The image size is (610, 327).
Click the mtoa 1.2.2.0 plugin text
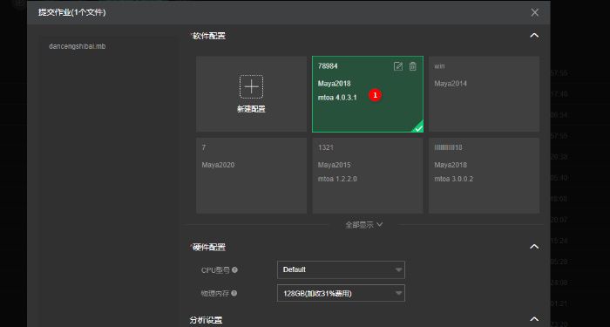point(337,179)
